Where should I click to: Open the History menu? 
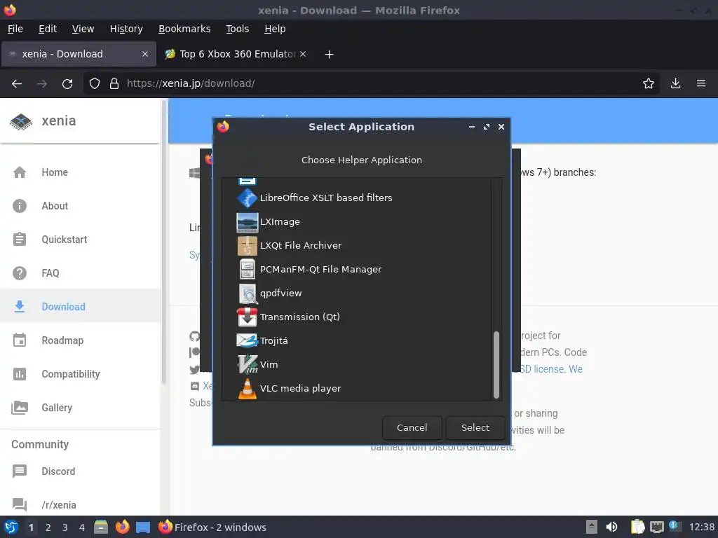[x=126, y=29]
